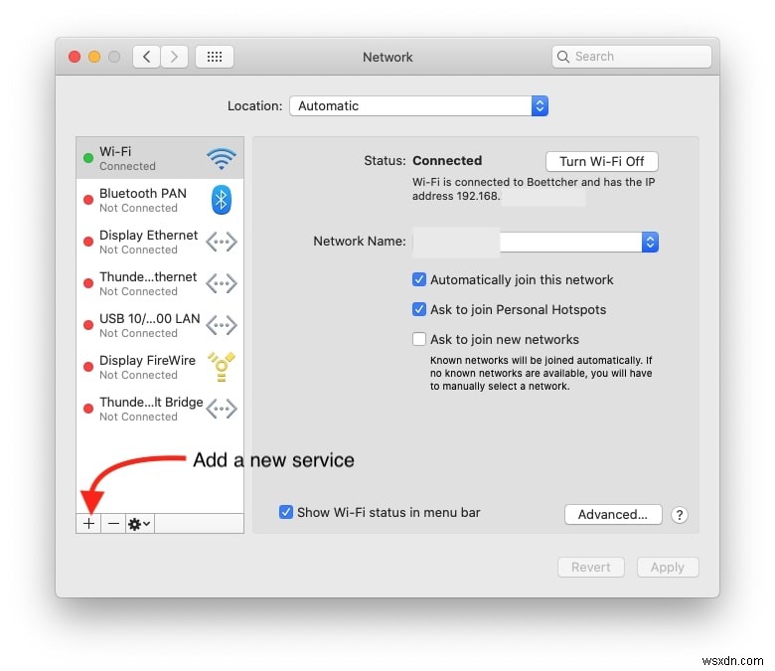Select Wi-Fi service in the list
The height and width of the screenshot is (671, 775).
click(160, 158)
